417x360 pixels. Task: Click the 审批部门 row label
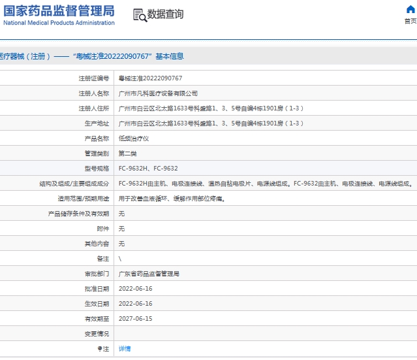[x=97, y=274]
